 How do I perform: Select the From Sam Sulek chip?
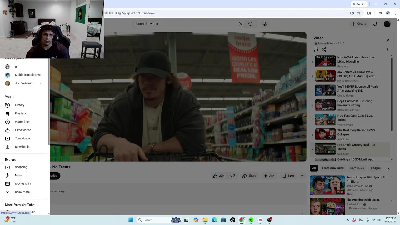point(333,168)
